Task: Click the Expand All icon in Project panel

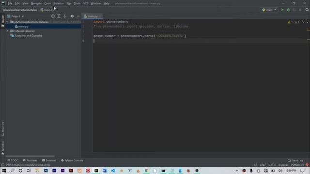Action: coord(59,16)
